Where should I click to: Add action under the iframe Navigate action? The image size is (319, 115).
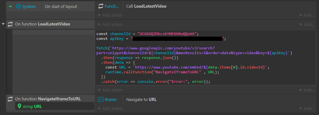click(110, 108)
